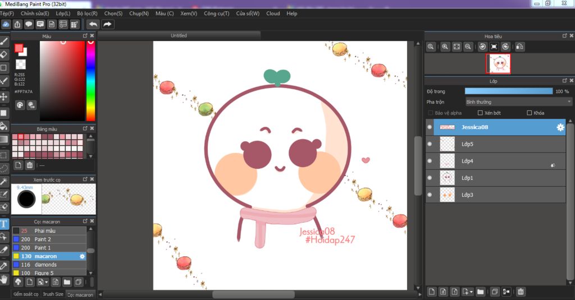The height and width of the screenshot is (300, 575).
Task: Open settings gear for Jessica08 layer
Action: (560, 127)
